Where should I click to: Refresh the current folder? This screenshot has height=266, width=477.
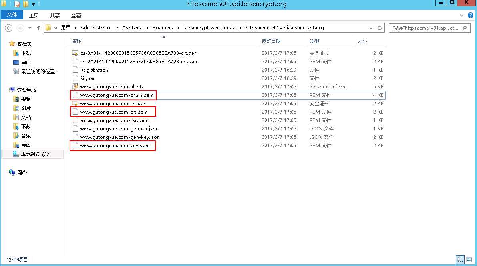pos(380,28)
